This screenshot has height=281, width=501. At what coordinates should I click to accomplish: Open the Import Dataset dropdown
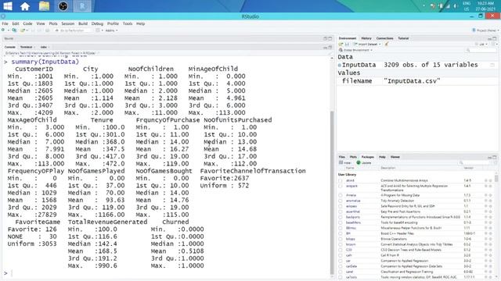pos(367,44)
